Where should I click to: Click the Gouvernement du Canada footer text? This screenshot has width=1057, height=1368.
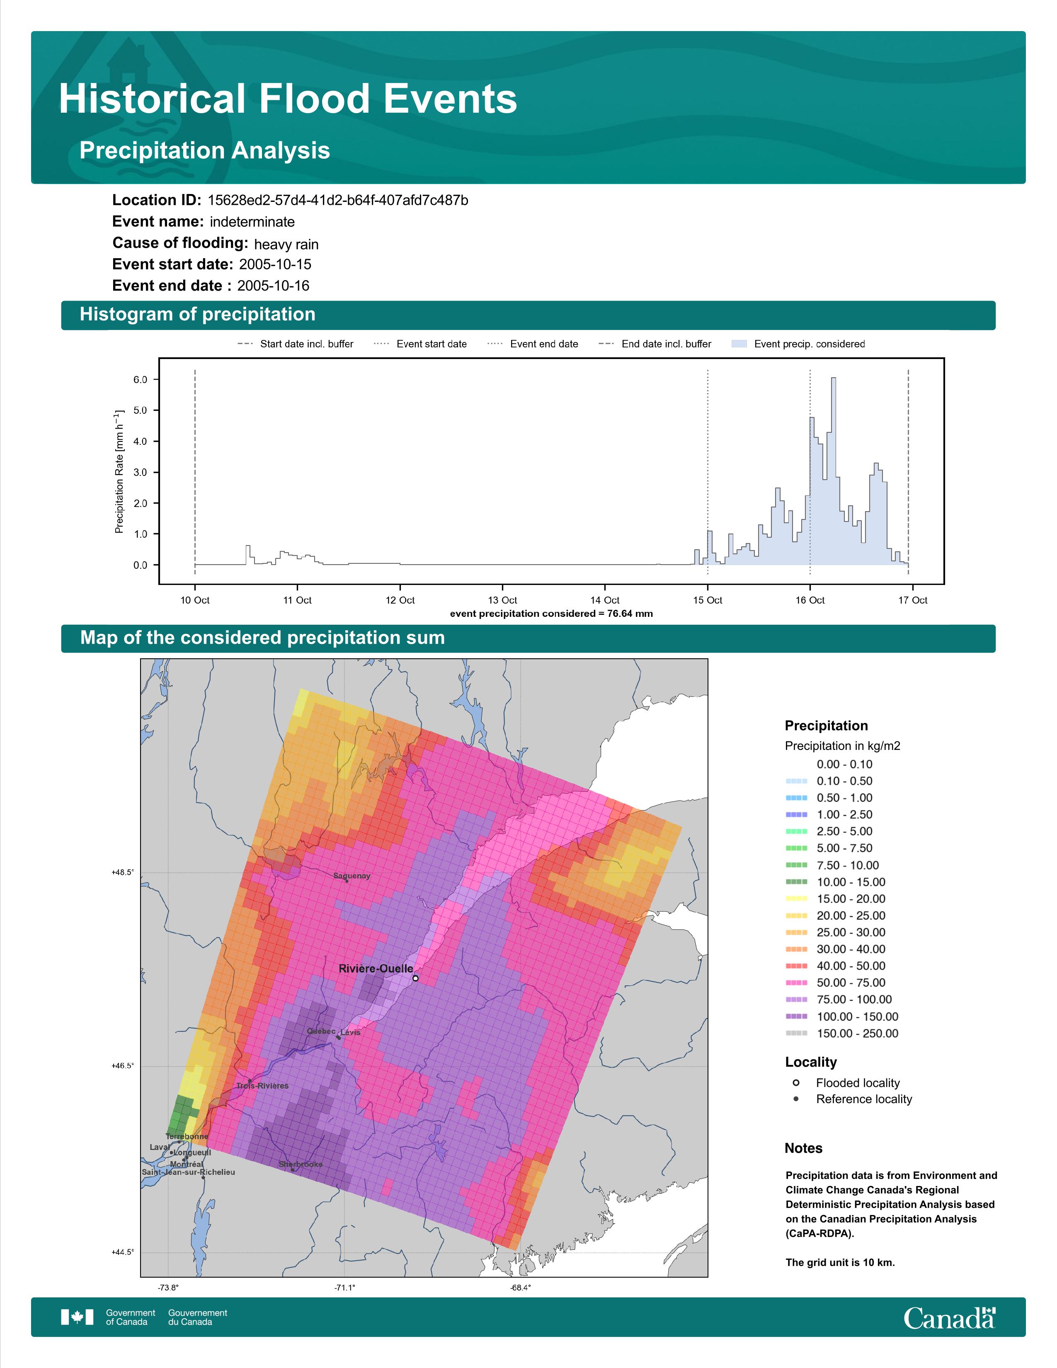(198, 1317)
